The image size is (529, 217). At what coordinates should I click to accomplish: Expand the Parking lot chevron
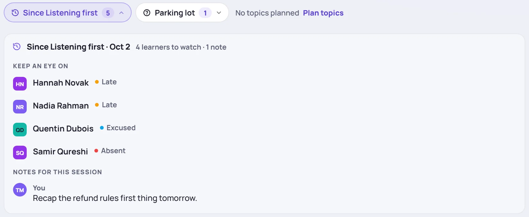[219, 13]
